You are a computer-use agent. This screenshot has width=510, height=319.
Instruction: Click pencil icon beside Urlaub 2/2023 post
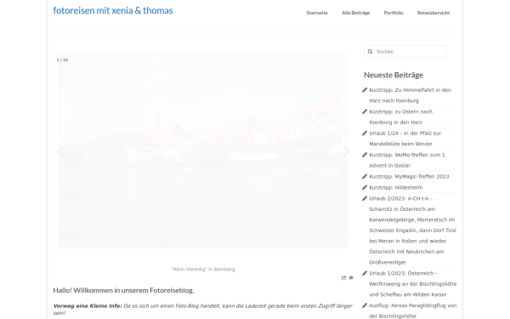click(365, 198)
